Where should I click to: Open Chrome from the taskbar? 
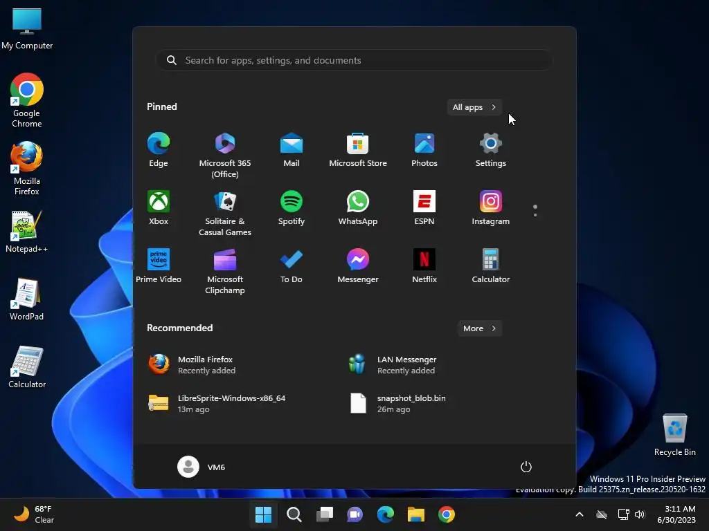(x=447, y=514)
